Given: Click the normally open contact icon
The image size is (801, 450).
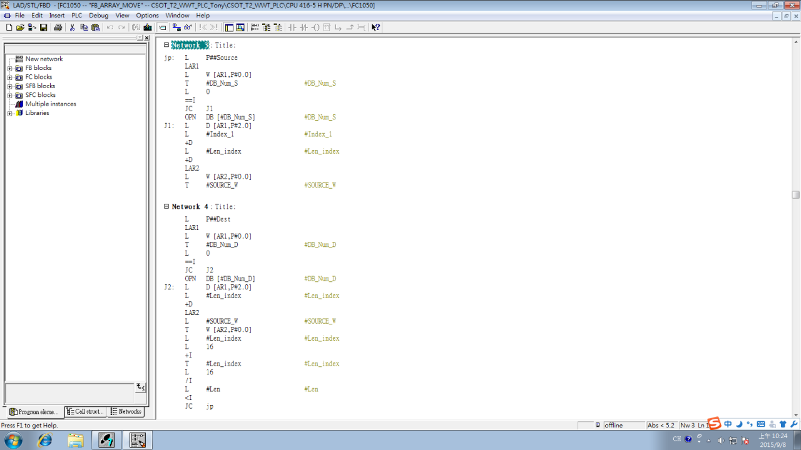Looking at the screenshot, I should [x=292, y=27].
